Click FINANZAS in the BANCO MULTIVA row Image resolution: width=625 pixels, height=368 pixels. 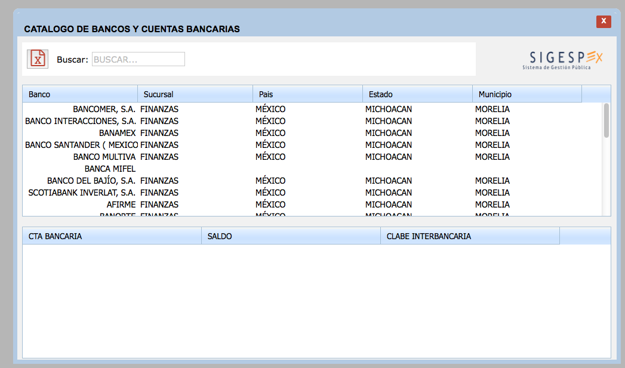click(159, 157)
